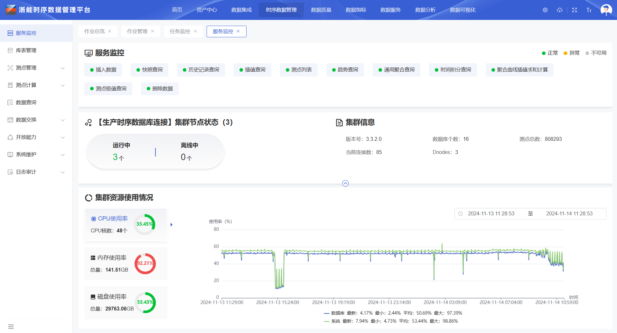Toggle fullscreen mode icon

coord(575,10)
